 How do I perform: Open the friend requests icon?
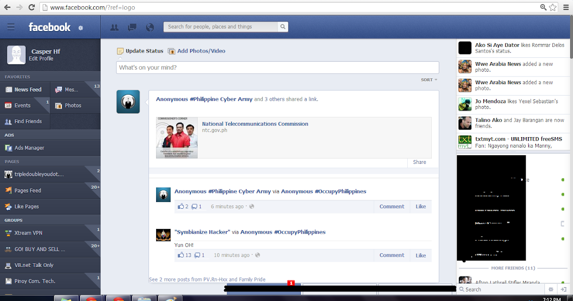[115, 27]
